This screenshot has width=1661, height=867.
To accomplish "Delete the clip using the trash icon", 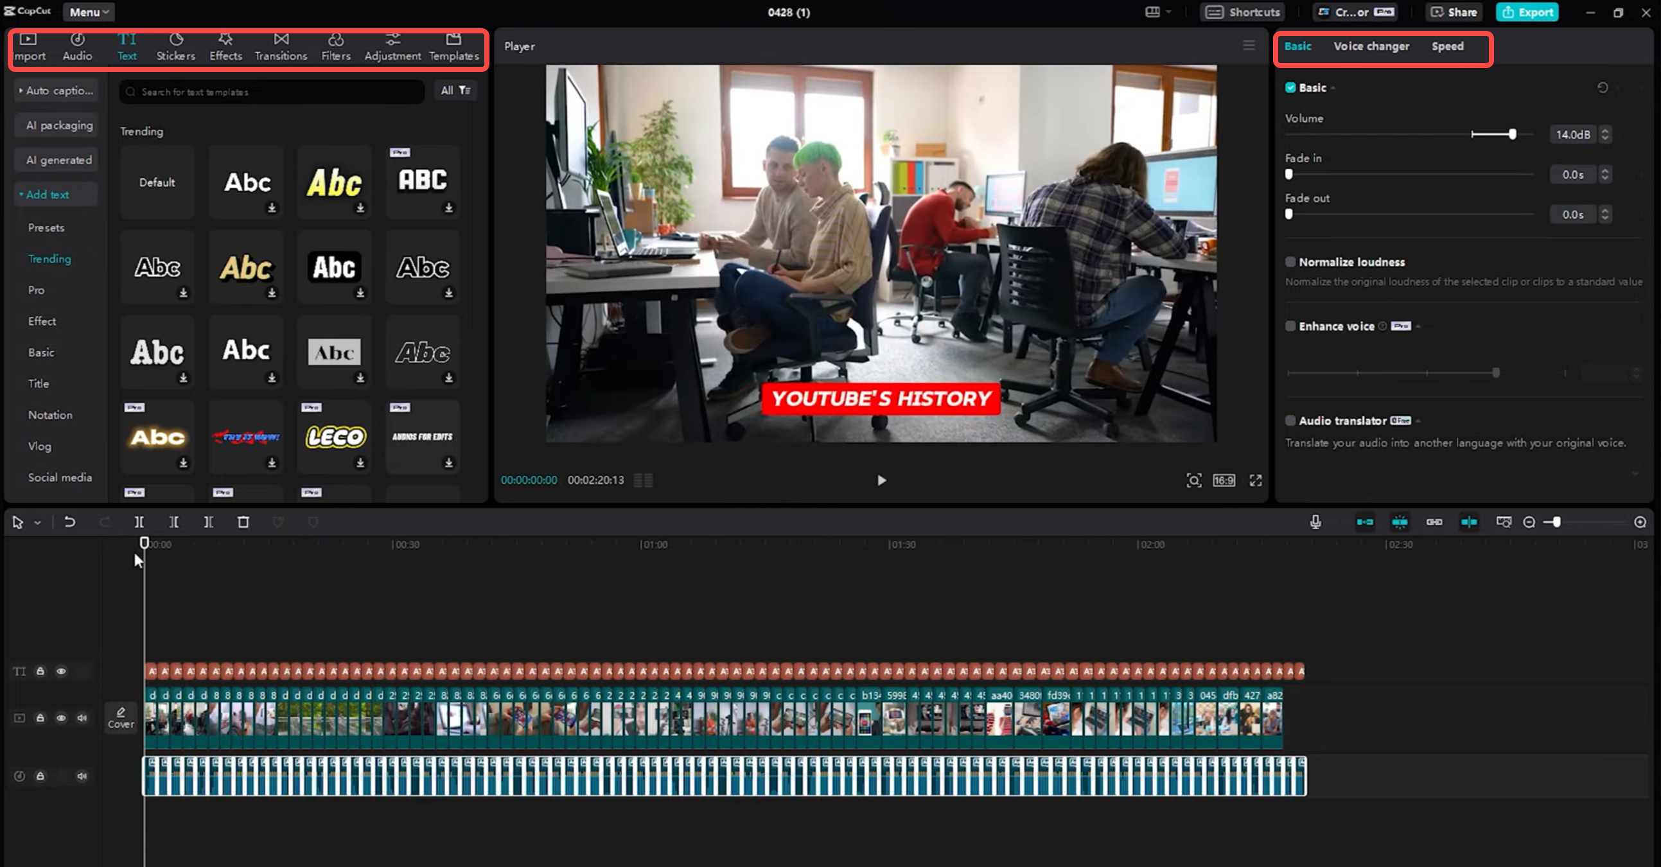I will (x=243, y=522).
